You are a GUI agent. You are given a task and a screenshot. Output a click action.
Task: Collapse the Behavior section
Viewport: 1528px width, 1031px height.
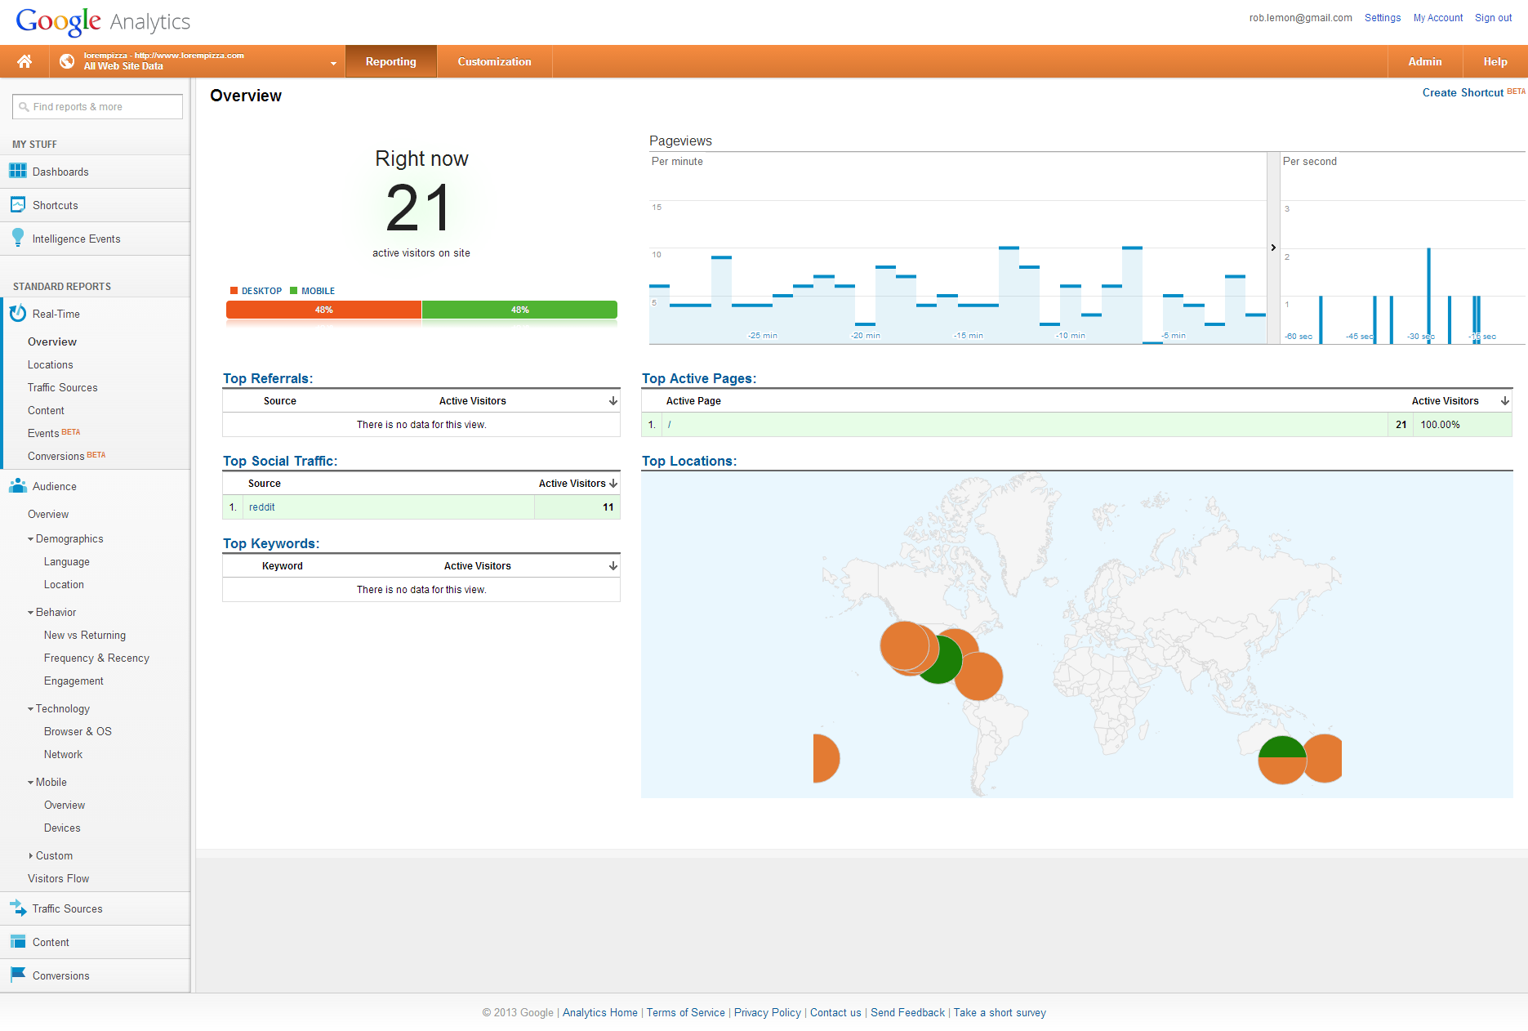click(30, 613)
